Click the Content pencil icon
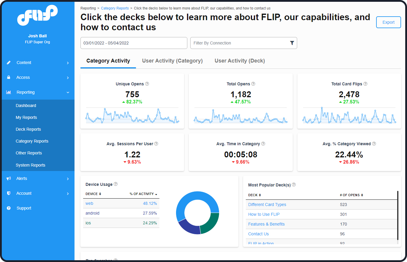Viewport: 407px width, 262px height. tap(9, 63)
